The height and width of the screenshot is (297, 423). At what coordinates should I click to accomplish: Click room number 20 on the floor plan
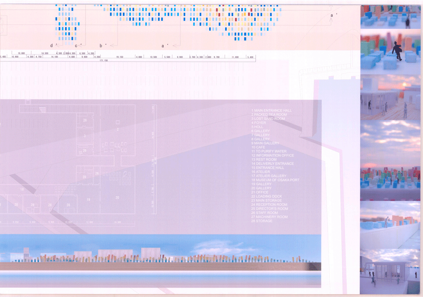(117, 198)
